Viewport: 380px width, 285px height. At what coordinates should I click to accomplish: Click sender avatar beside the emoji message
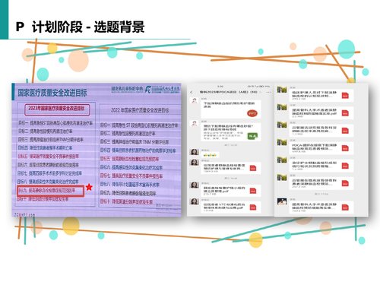coord(195,152)
